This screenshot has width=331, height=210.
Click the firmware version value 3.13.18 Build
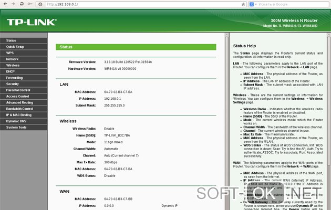click(128, 62)
